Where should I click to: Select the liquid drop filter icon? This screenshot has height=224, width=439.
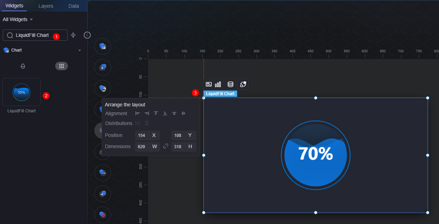click(23, 66)
